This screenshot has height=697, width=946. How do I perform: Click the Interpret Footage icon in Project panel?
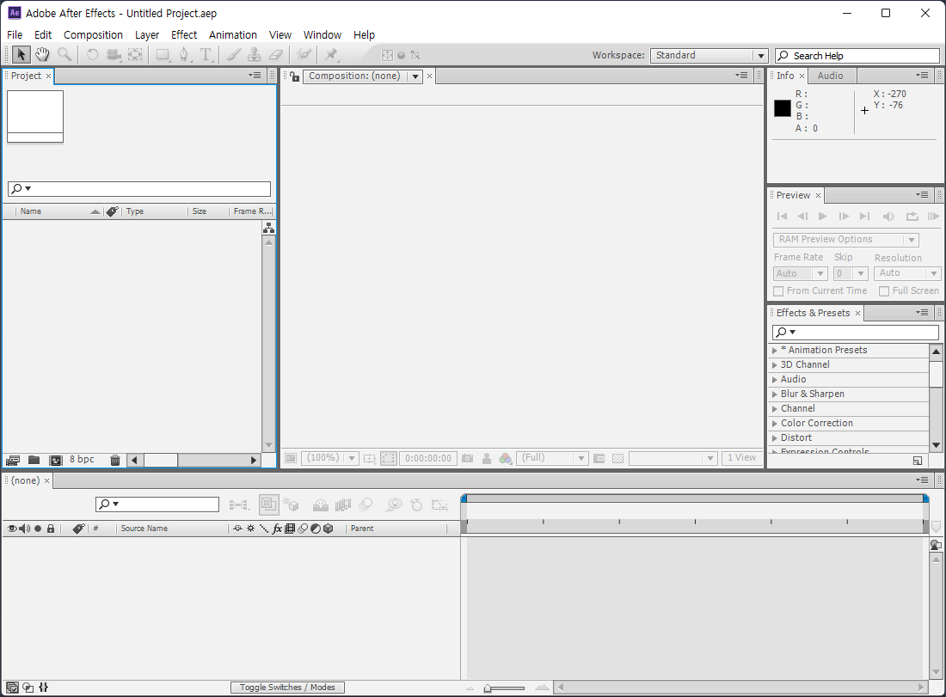tap(13, 461)
